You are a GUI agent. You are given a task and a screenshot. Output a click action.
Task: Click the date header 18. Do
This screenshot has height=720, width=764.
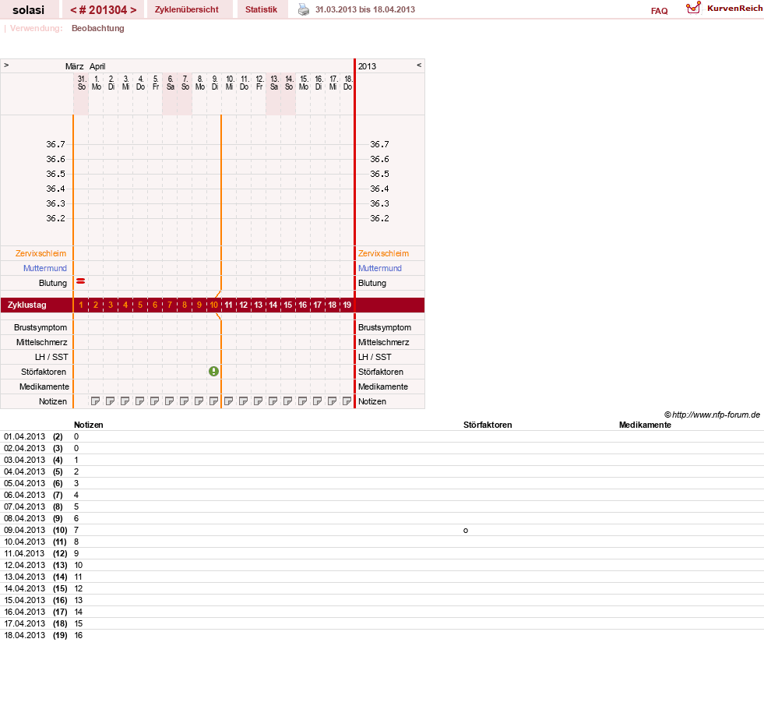(x=347, y=83)
